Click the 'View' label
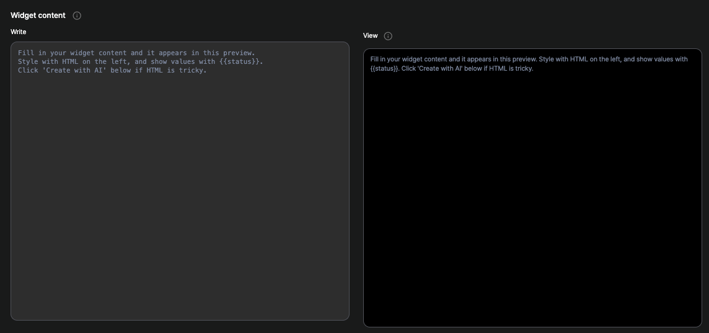 [371, 36]
